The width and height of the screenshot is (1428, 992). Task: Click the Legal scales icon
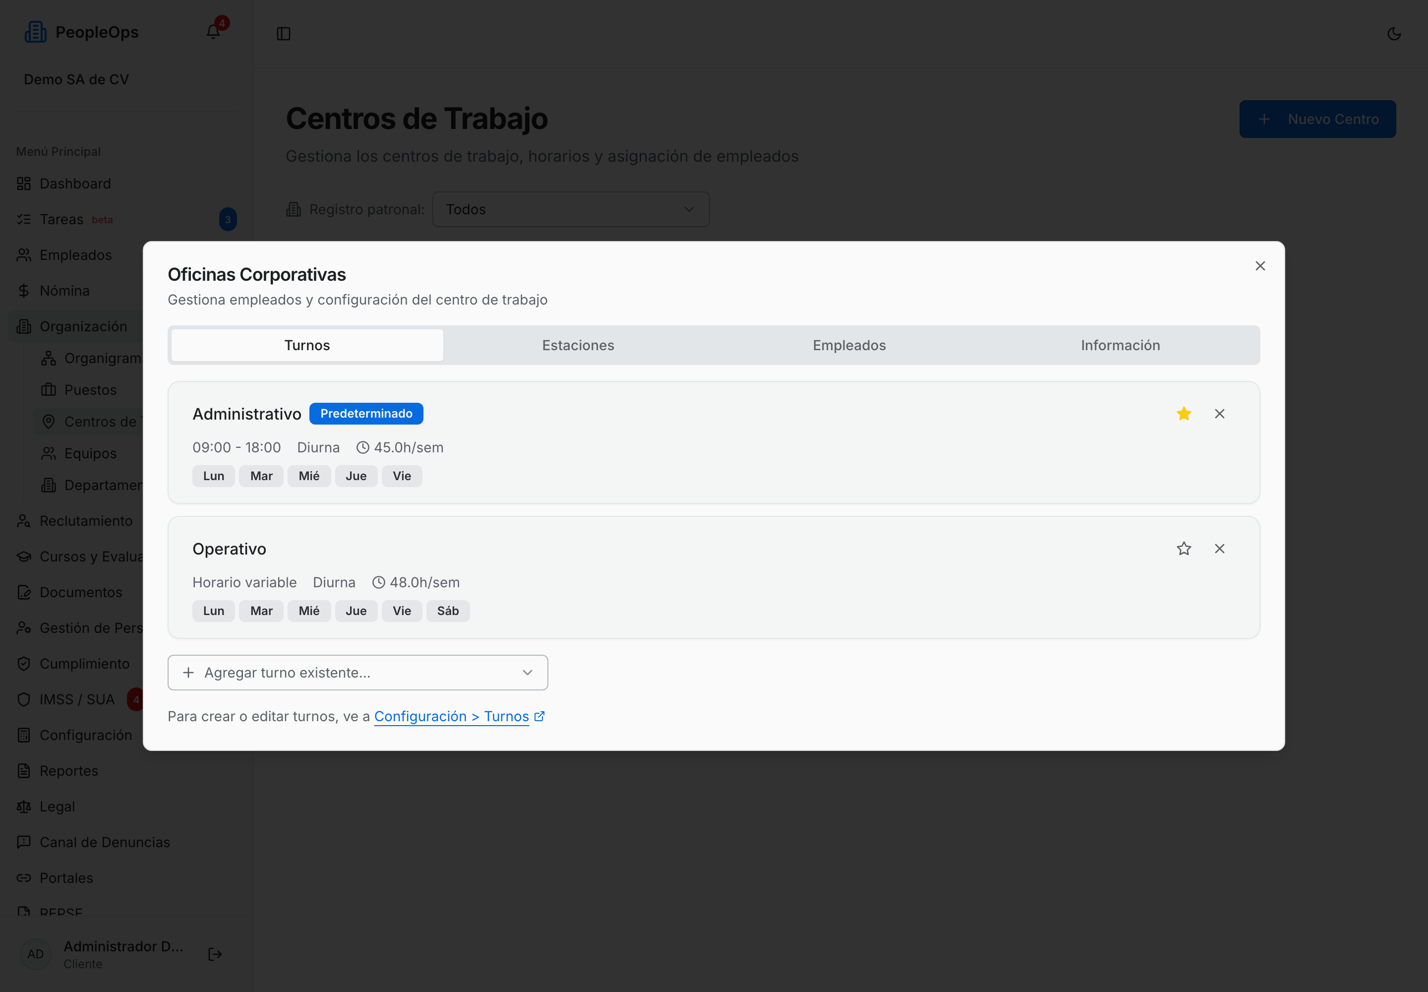[x=24, y=807]
